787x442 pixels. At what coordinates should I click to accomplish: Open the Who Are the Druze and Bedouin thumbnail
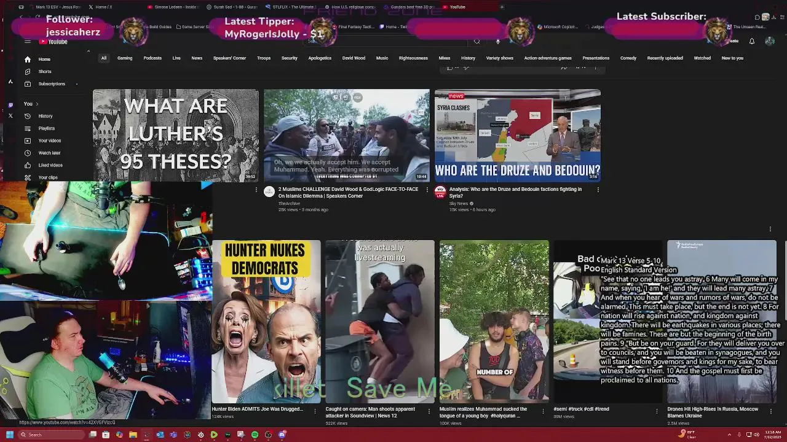[518, 136]
